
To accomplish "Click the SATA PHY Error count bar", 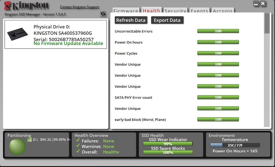I will tap(218, 97).
